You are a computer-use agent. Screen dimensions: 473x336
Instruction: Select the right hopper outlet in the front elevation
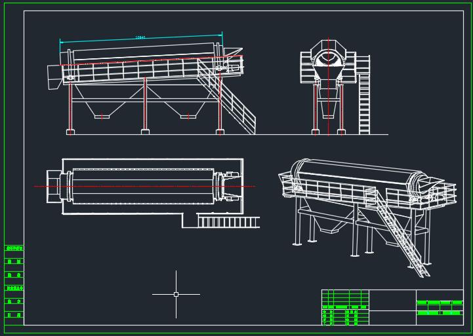point(188,116)
